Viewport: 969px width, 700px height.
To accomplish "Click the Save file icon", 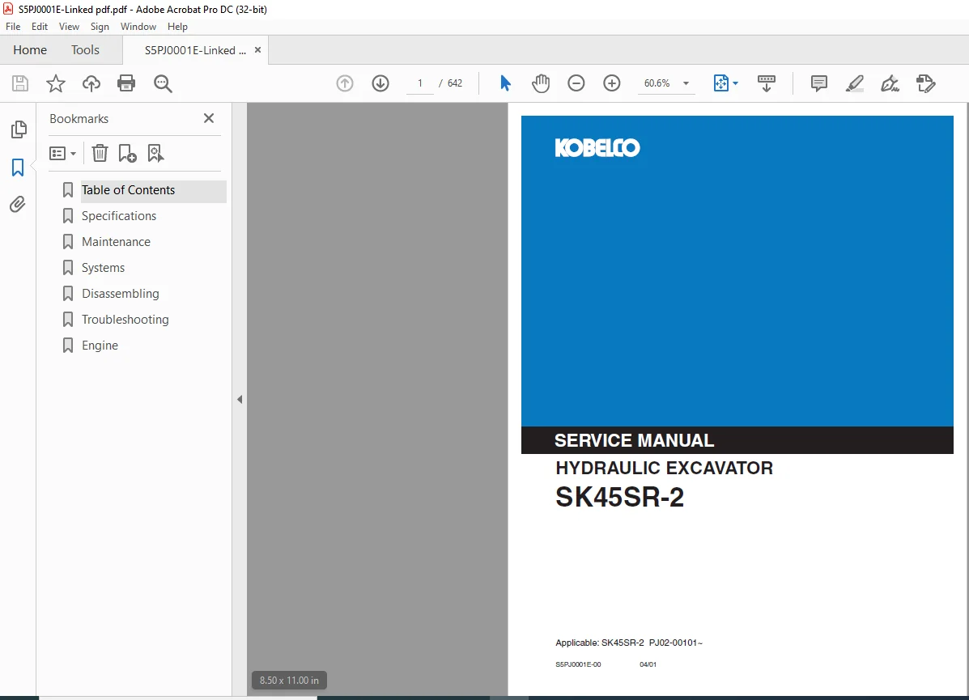I will point(20,83).
